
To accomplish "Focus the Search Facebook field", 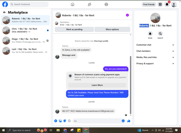I will (x=29, y=4).
